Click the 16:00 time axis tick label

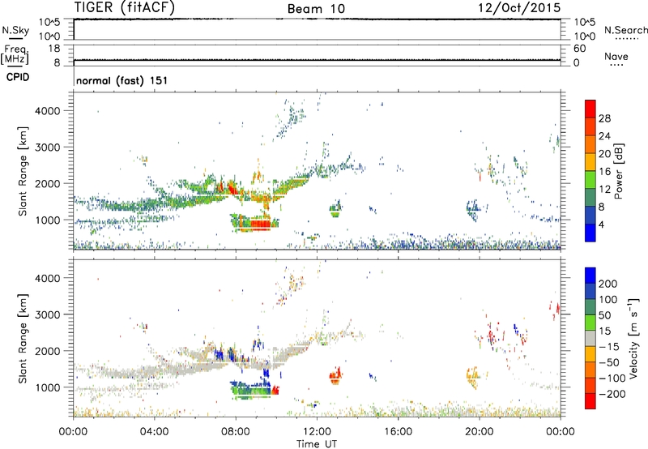pyautogui.click(x=398, y=432)
